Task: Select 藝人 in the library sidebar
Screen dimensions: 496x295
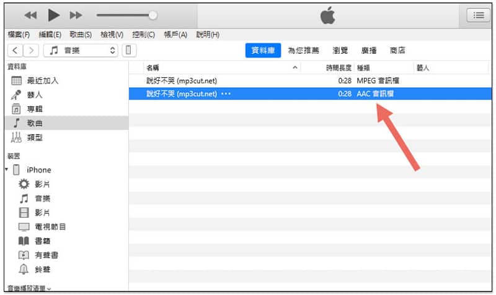Action: click(x=35, y=95)
